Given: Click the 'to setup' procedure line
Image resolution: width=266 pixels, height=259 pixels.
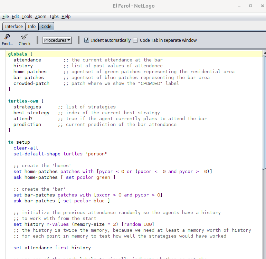Looking at the screenshot, I should tap(19, 142).
